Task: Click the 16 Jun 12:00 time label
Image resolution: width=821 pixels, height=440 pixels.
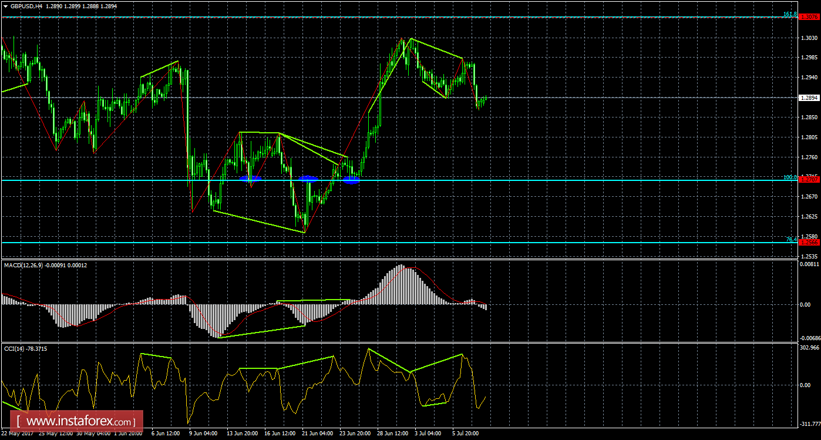Action: tap(280, 434)
